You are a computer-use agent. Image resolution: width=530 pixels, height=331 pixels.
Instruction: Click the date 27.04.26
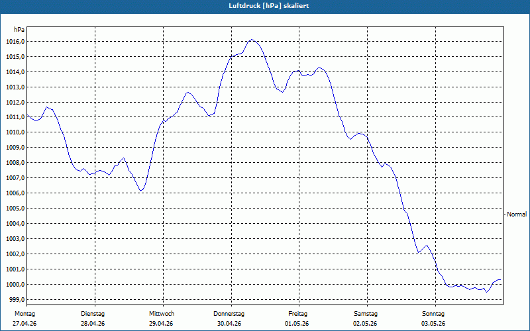coord(25,324)
